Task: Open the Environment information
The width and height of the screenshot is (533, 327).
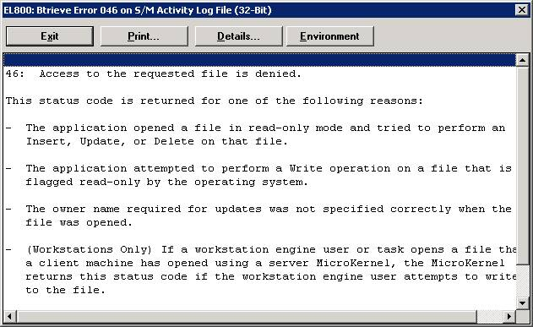Action: click(x=329, y=36)
